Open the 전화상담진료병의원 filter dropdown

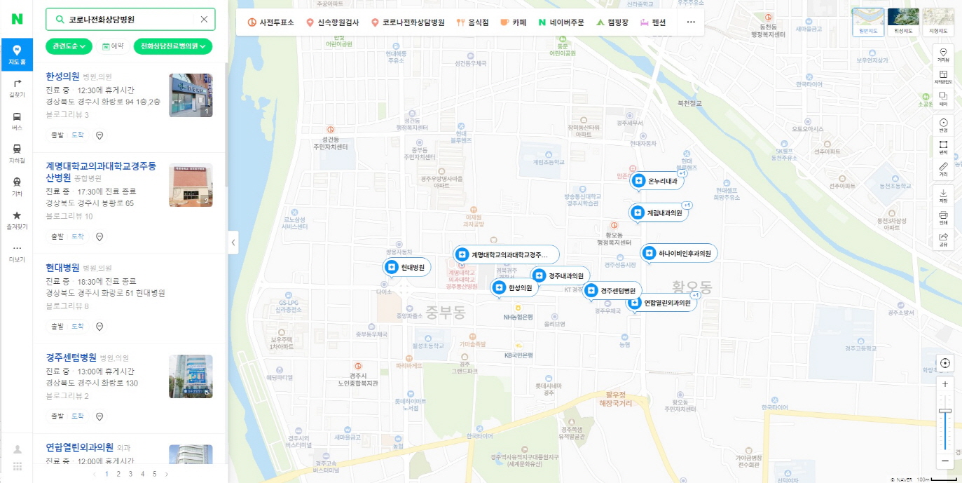pos(173,46)
